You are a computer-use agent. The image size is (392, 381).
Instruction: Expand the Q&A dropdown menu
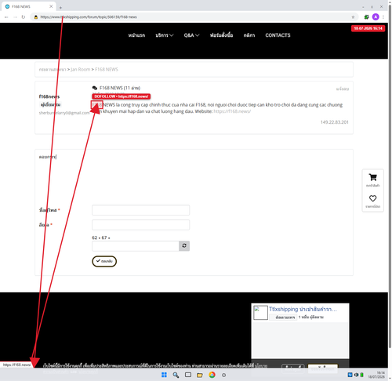[x=191, y=35]
